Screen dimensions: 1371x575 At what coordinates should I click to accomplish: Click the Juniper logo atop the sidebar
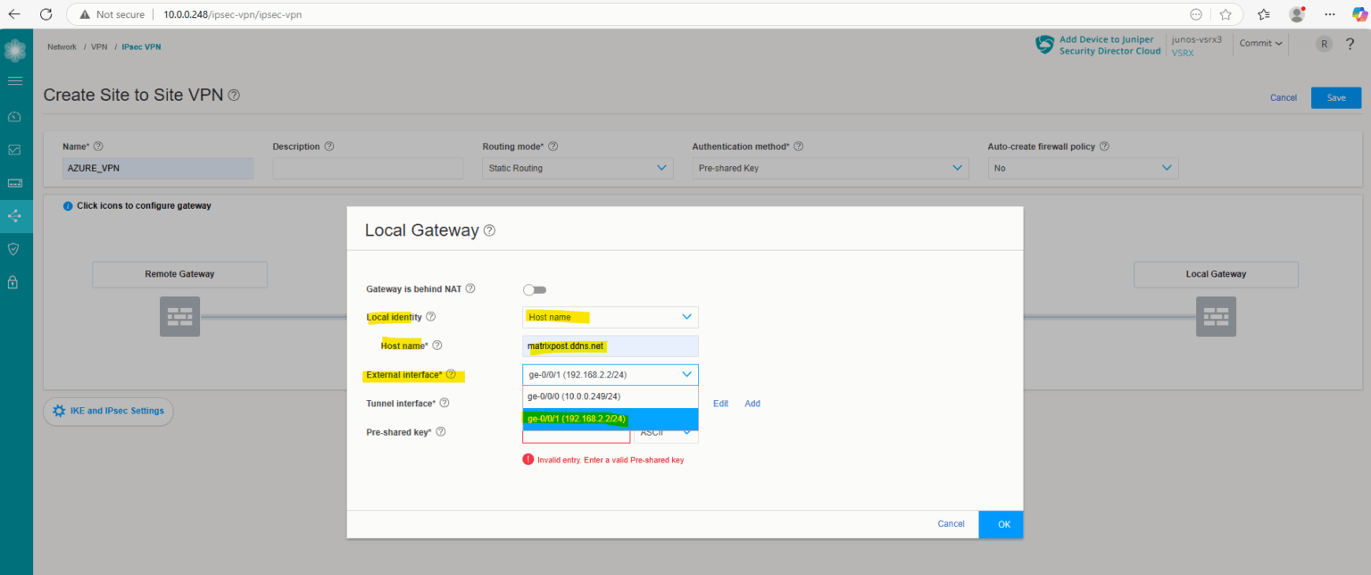14,49
